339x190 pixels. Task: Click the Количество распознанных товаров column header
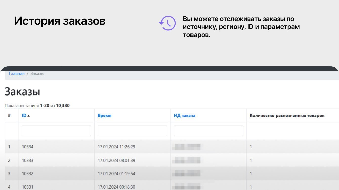point(287,116)
